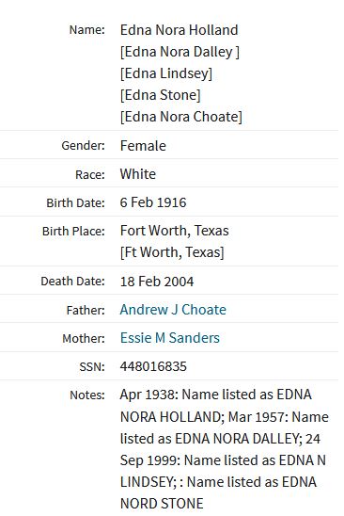344x516 pixels.
Task: Select the alternate name Edna Nora Dalley
Action: (180, 52)
